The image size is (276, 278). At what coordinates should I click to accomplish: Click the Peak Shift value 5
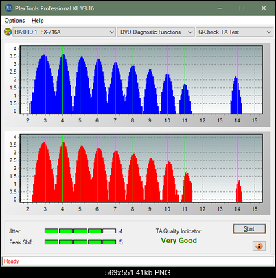click(x=121, y=242)
